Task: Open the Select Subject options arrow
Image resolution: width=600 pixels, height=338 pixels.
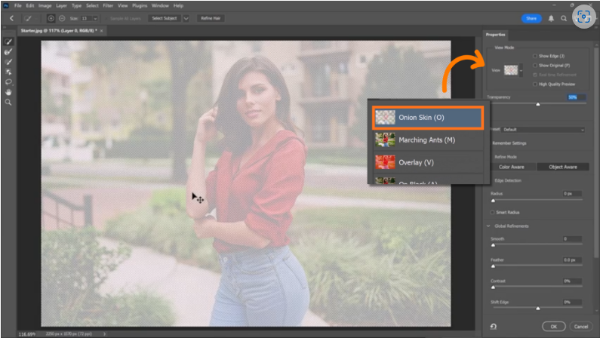Action: click(186, 18)
